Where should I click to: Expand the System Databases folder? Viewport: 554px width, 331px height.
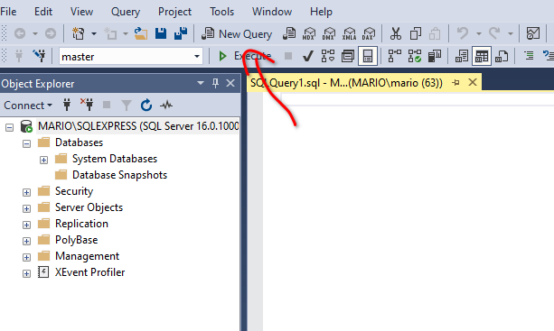coord(43,160)
